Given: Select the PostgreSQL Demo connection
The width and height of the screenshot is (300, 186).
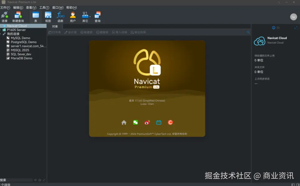Looking at the screenshot, I should click(x=23, y=42).
